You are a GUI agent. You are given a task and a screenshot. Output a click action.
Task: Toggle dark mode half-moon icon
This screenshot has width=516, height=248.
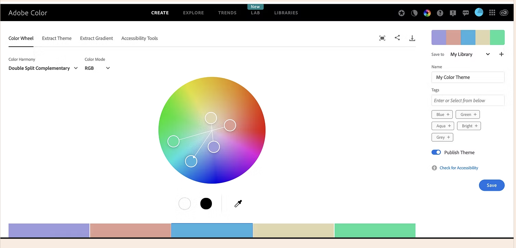414,13
